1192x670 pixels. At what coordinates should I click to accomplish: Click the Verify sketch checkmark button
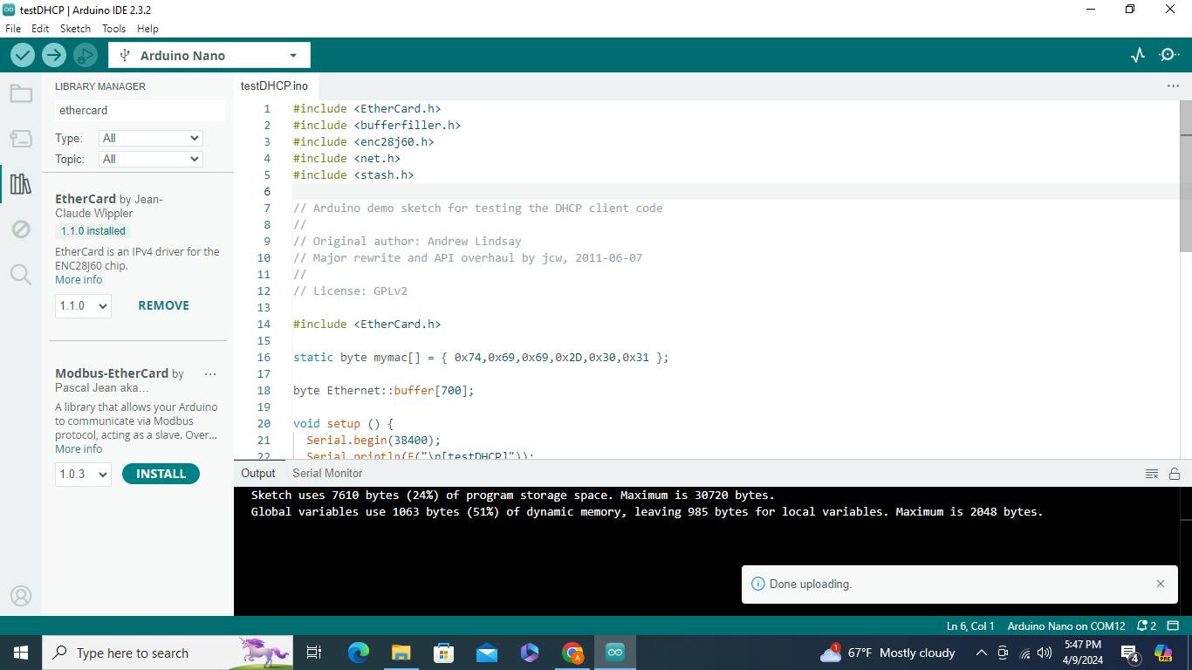tap(23, 55)
